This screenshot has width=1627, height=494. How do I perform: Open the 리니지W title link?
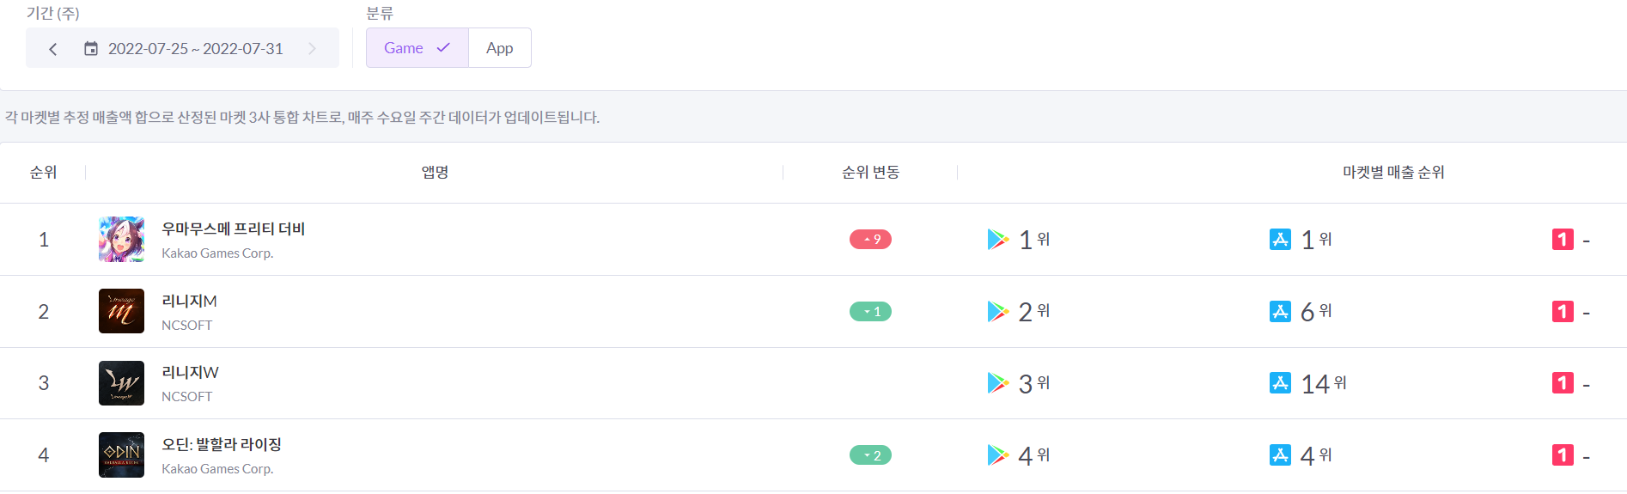pyautogui.click(x=190, y=373)
